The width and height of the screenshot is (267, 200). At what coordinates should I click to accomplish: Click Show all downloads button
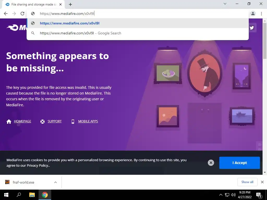point(247,182)
